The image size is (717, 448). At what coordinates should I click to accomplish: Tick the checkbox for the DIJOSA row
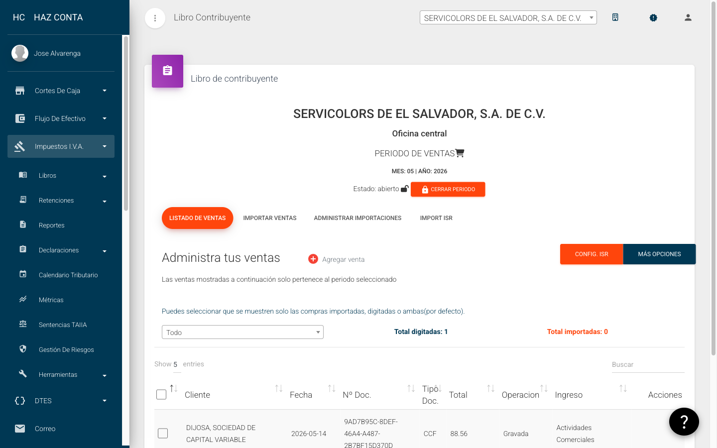[163, 433]
